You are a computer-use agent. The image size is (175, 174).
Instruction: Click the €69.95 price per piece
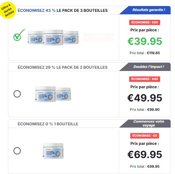click(x=145, y=154)
